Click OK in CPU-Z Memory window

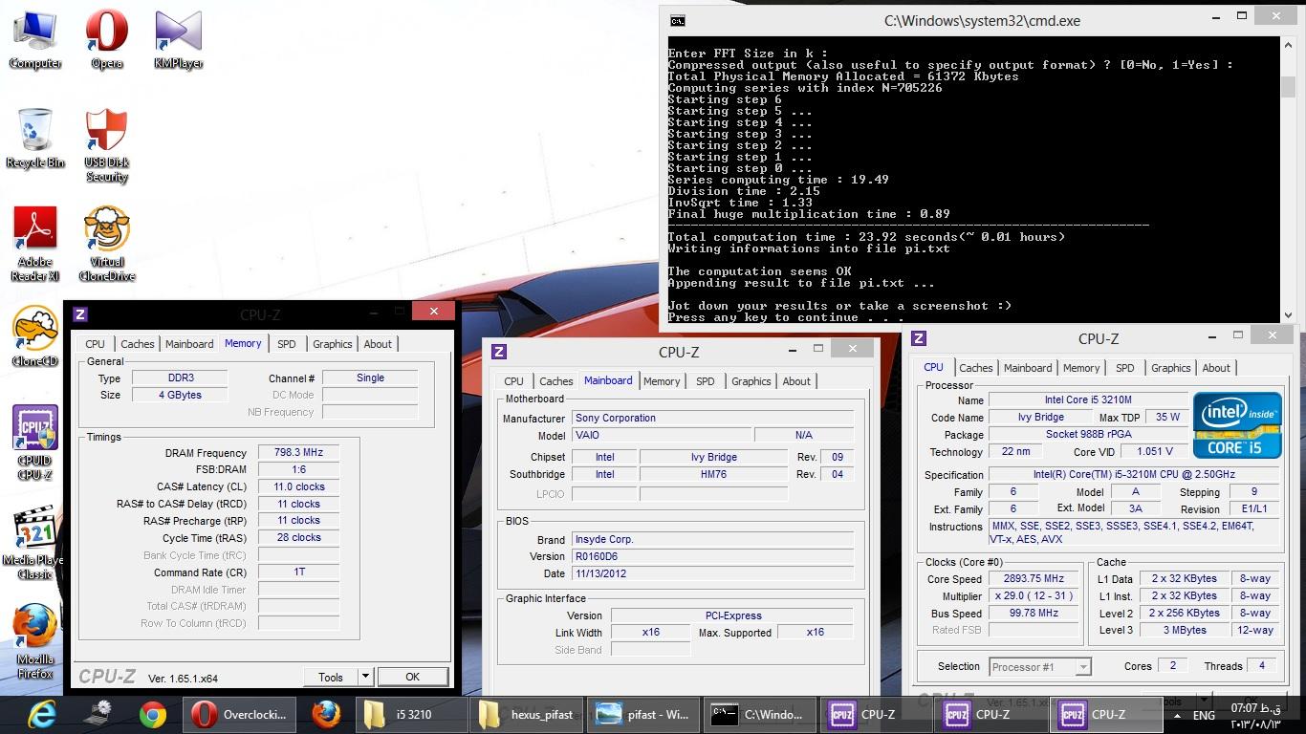(412, 677)
